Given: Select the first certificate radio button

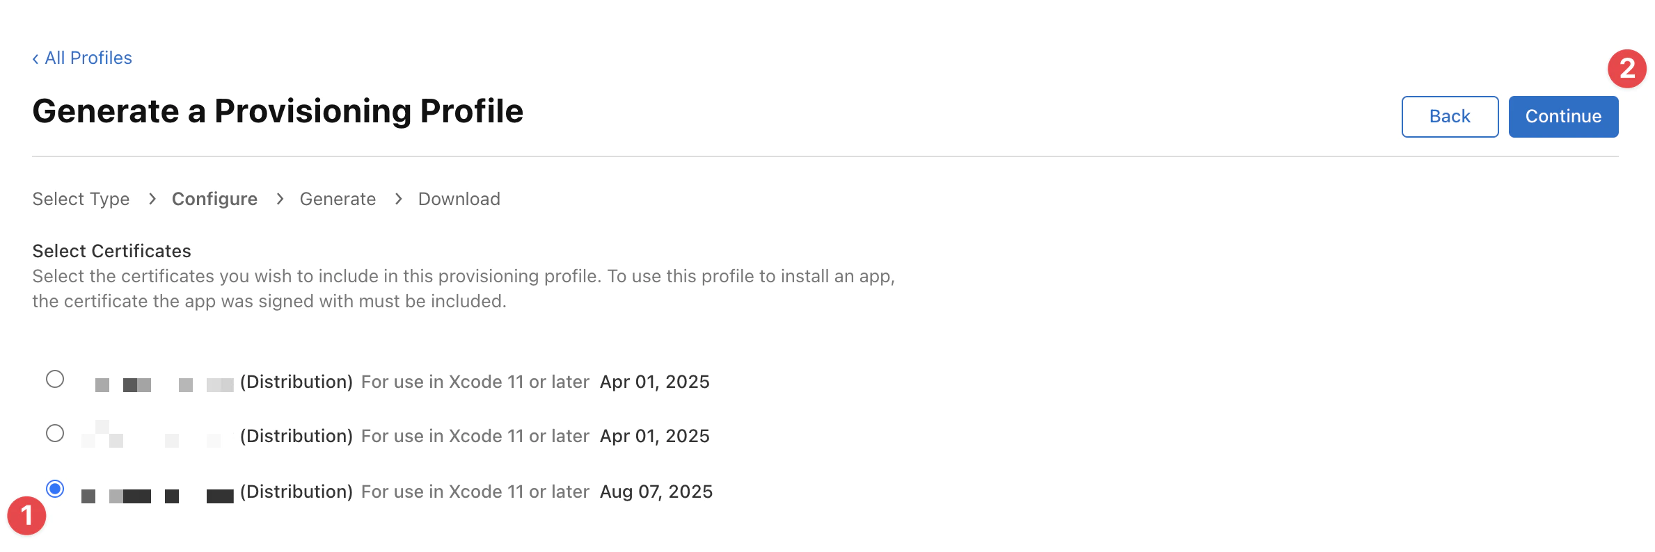Looking at the screenshot, I should point(55,380).
